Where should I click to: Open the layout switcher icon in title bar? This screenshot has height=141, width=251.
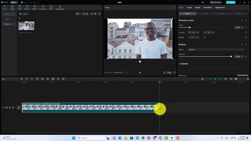pos(203,2)
